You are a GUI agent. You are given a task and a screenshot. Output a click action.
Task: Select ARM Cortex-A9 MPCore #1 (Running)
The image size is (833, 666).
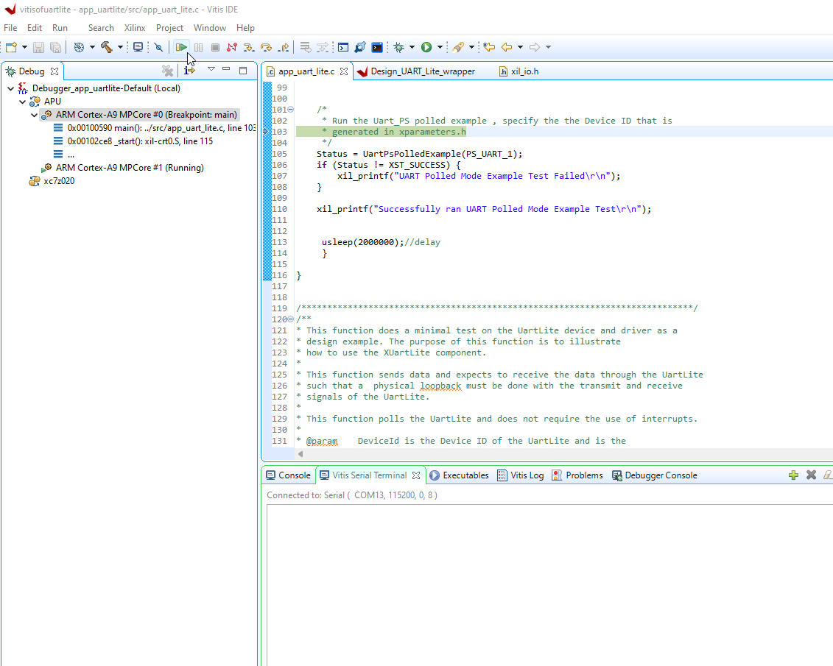pos(123,168)
